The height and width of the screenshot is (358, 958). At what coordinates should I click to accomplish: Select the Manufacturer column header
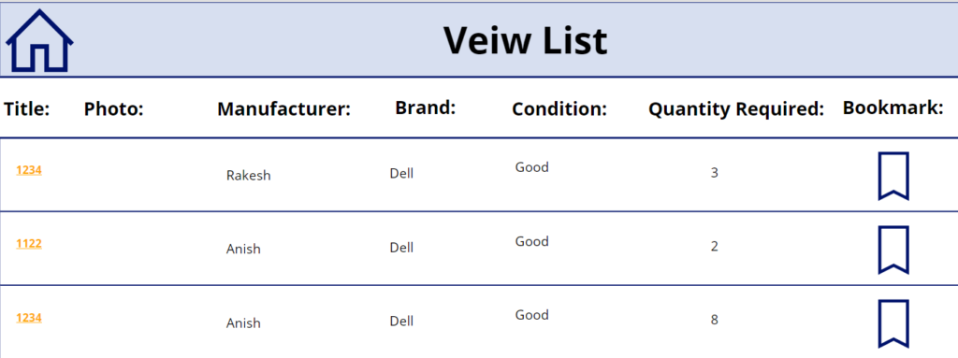[x=284, y=109]
